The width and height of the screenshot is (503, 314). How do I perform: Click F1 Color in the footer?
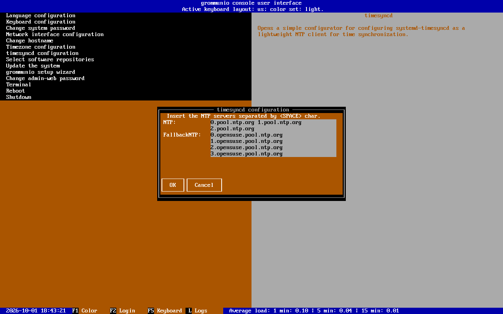click(85, 311)
